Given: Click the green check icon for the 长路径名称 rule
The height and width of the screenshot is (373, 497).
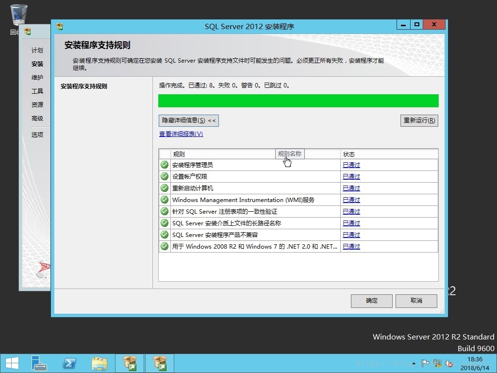Looking at the screenshot, I should (x=165, y=223).
